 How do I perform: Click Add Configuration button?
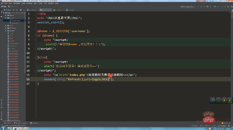187,6
